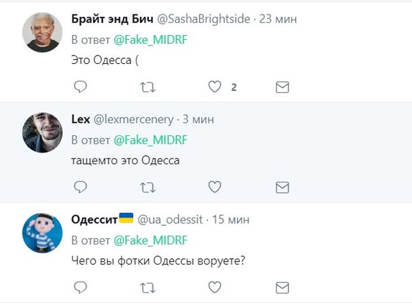Screen dimensions: 412x305
Task: Send SashaBrightside's tweet via direct message
Action: click(x=282, y=87)
